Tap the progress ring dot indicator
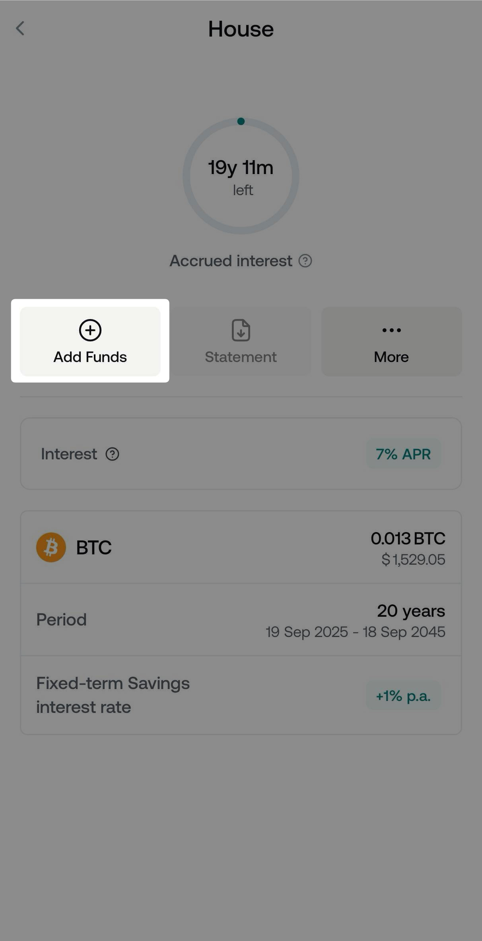This screenshot has width=482, height=941. tap(241, 121)
